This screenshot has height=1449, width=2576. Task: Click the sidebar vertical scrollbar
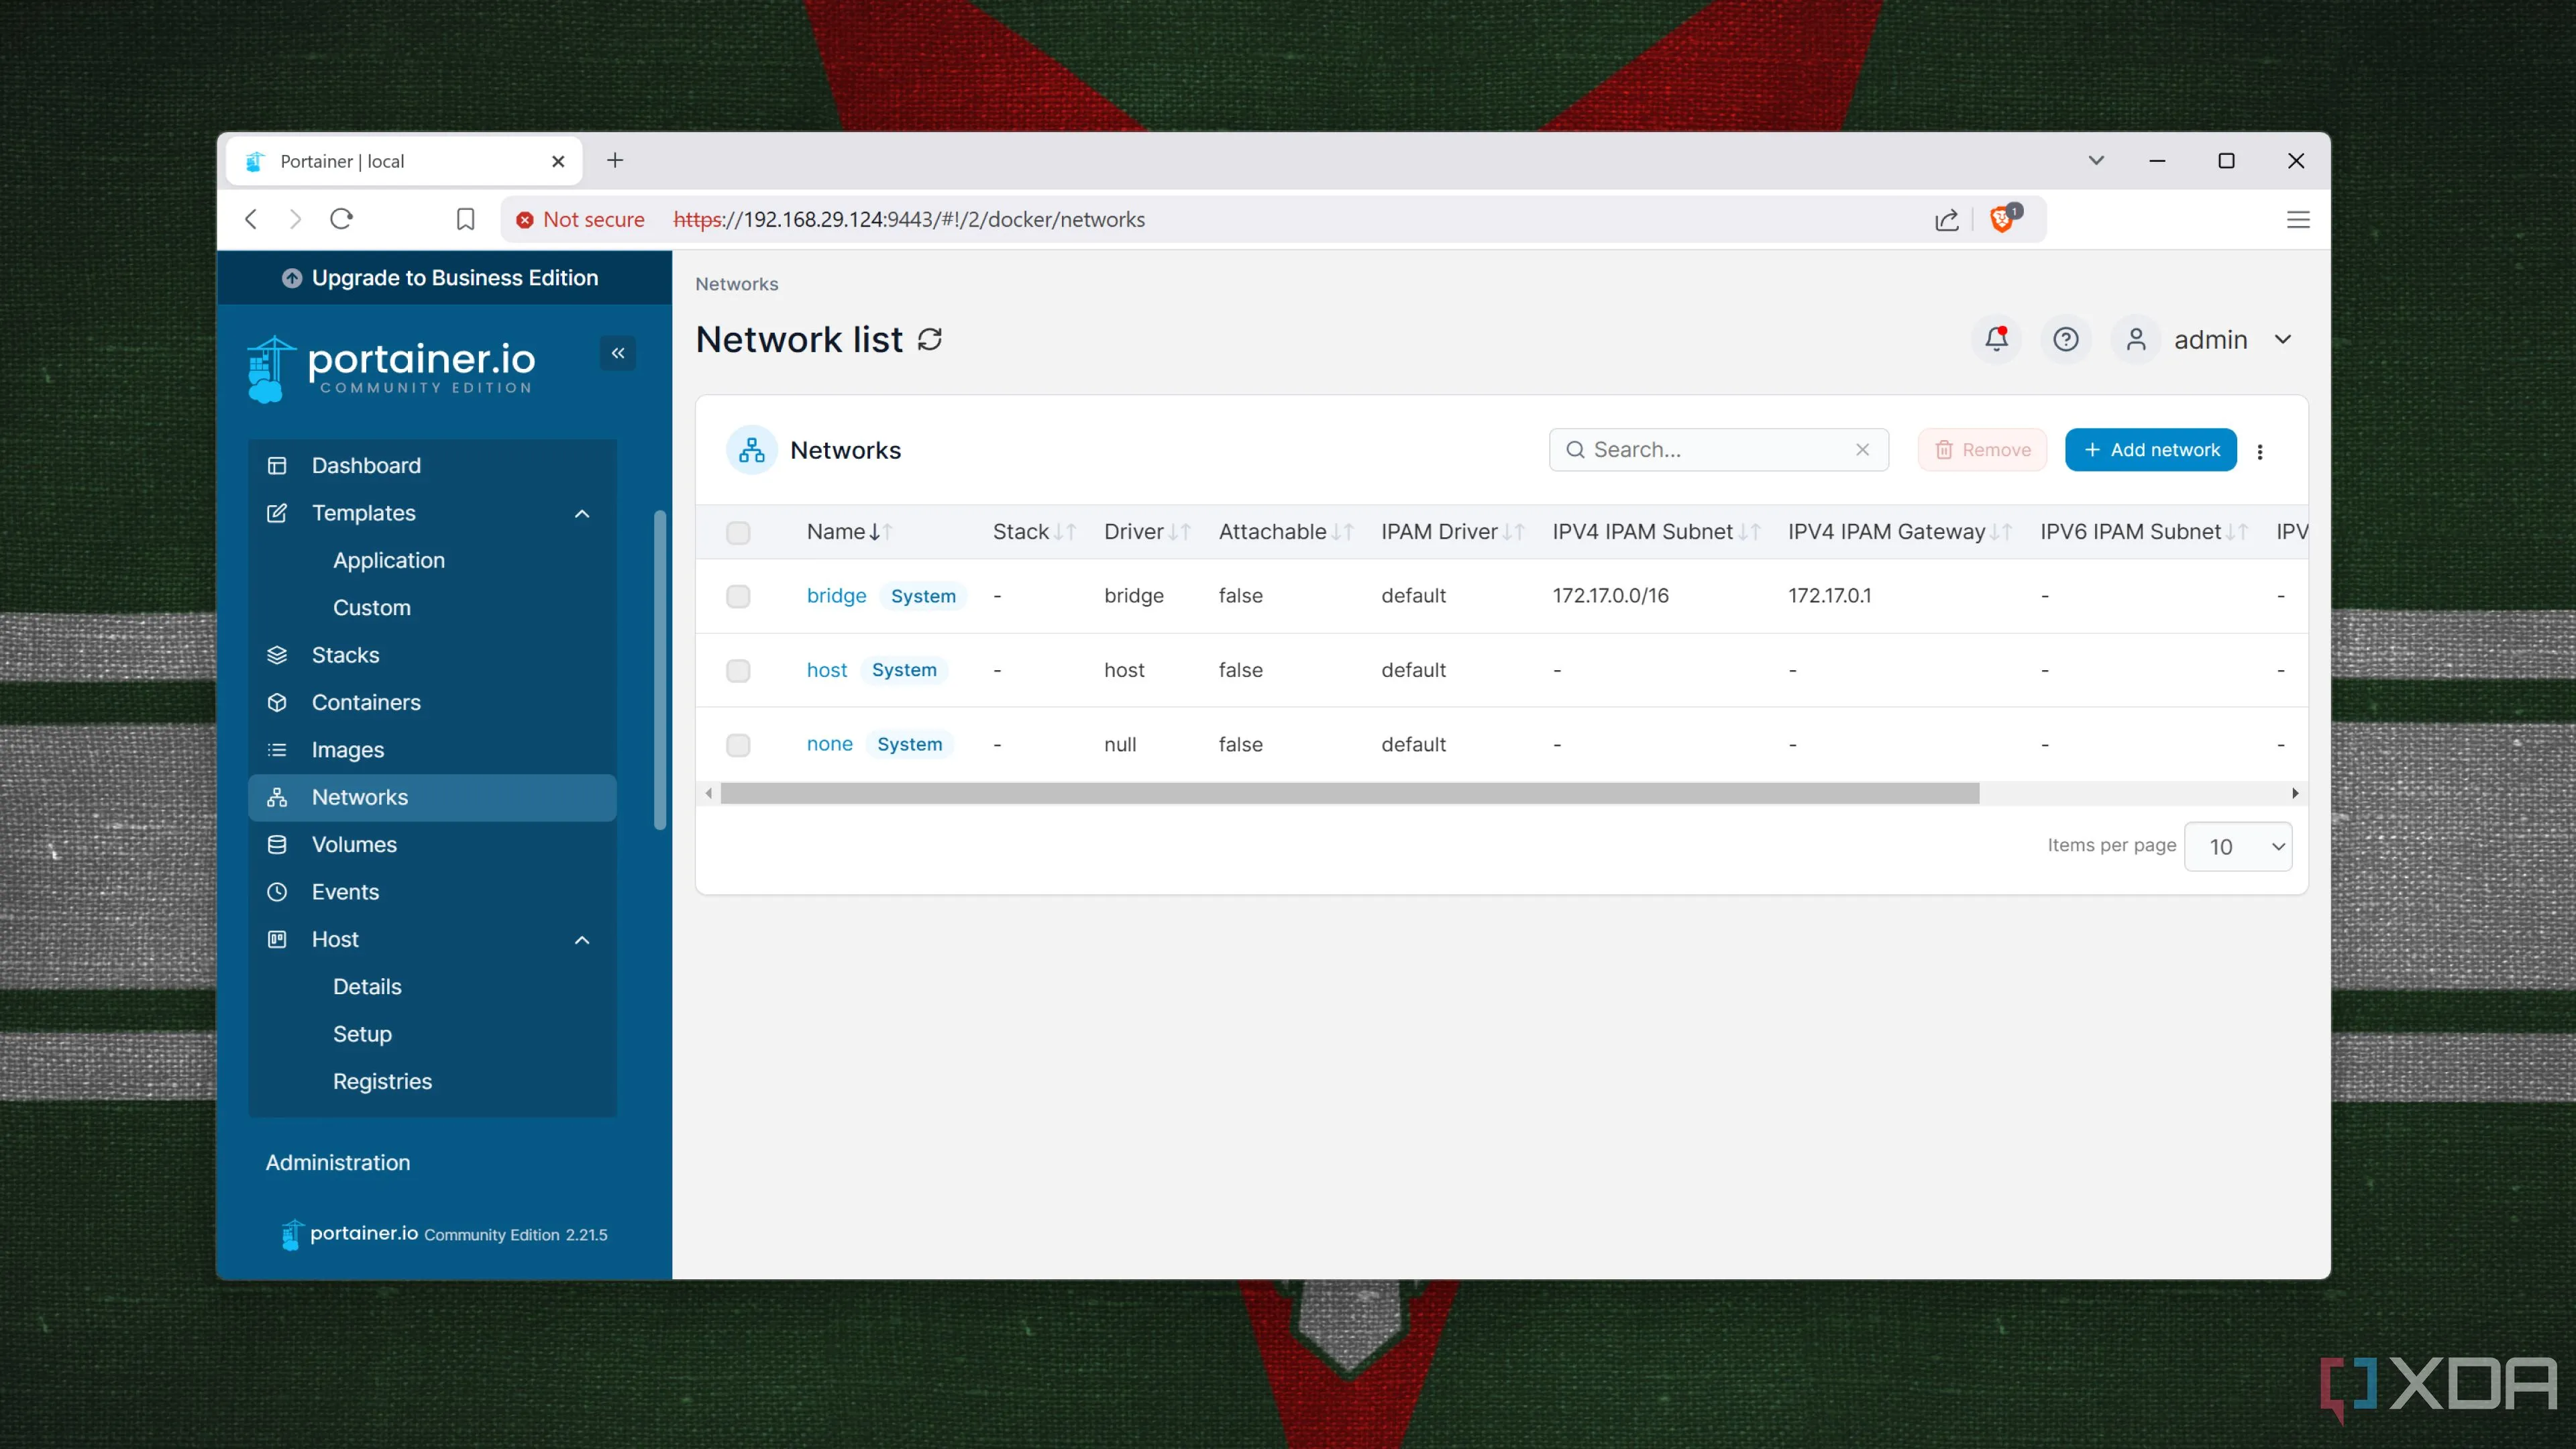(660, 670)
